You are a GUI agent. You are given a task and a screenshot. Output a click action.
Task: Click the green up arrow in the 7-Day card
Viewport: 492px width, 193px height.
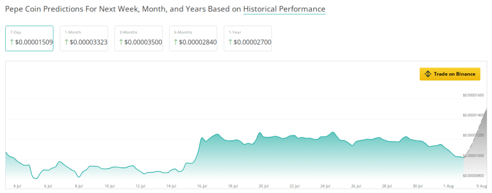(12, 42)
